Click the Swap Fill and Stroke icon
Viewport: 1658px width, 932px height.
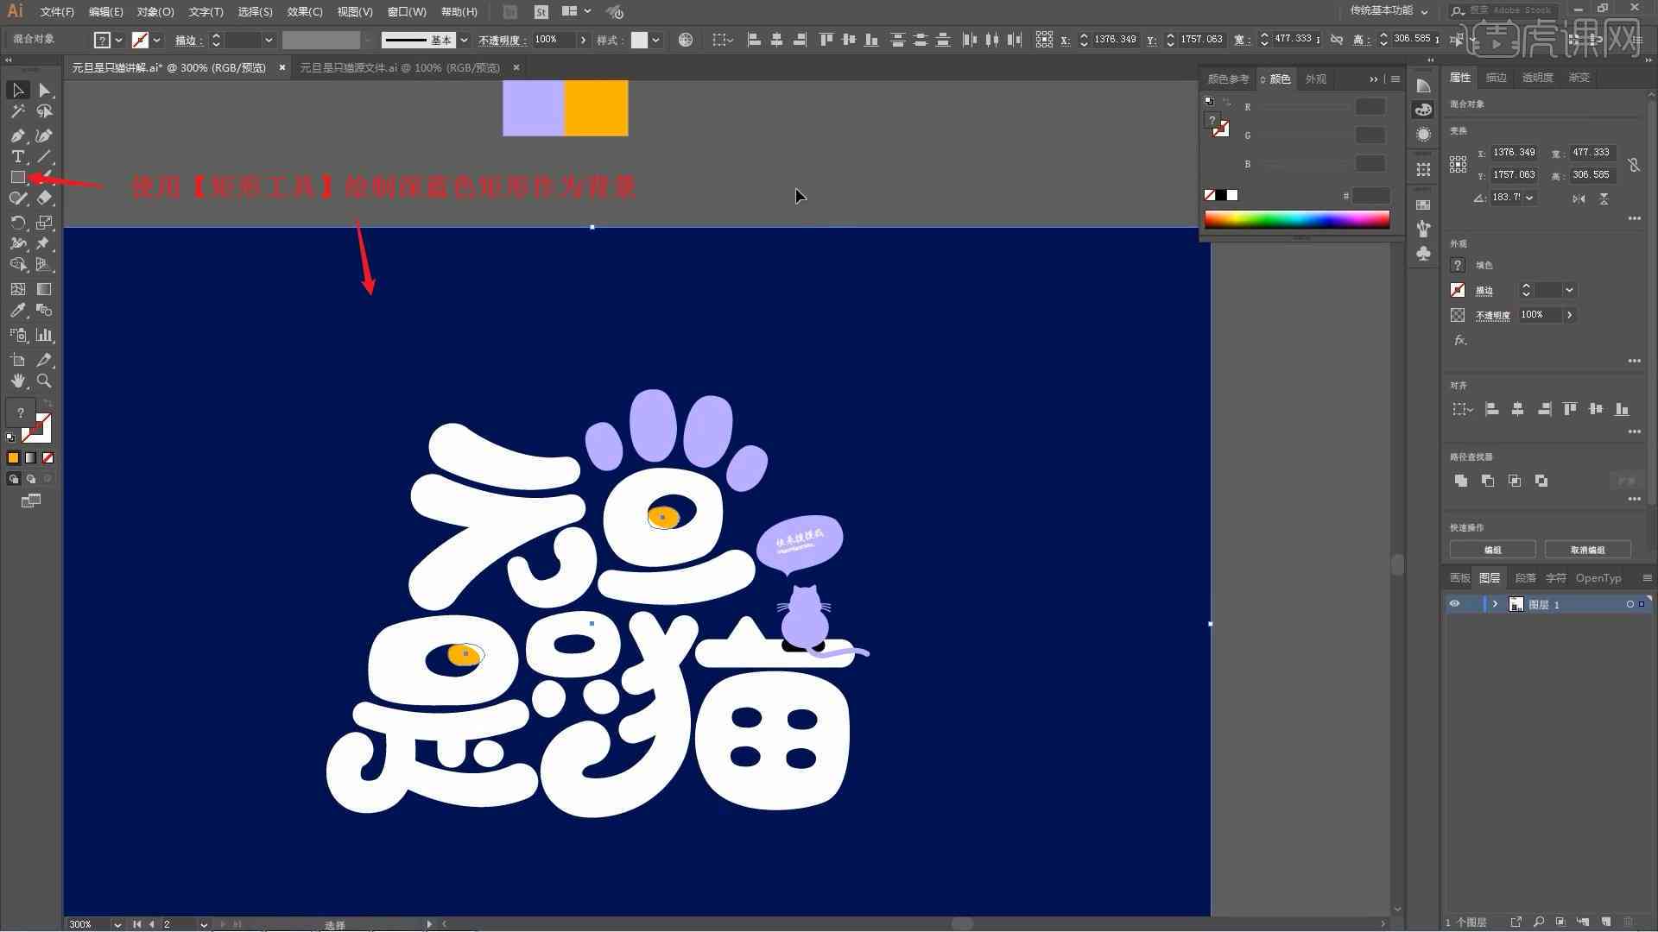(46, 411)
